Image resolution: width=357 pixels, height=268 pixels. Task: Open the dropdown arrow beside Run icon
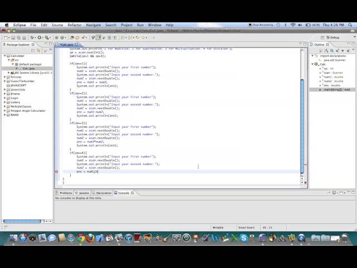42,38
